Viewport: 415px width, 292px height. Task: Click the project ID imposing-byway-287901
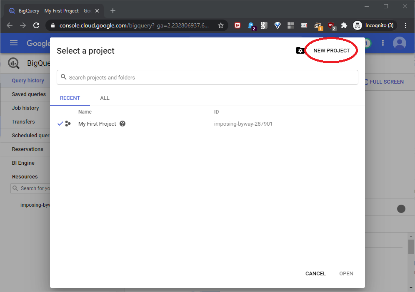[x=243, y=124]
